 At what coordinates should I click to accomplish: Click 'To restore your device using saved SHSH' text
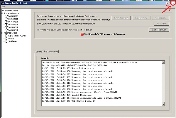coord(65,30)
